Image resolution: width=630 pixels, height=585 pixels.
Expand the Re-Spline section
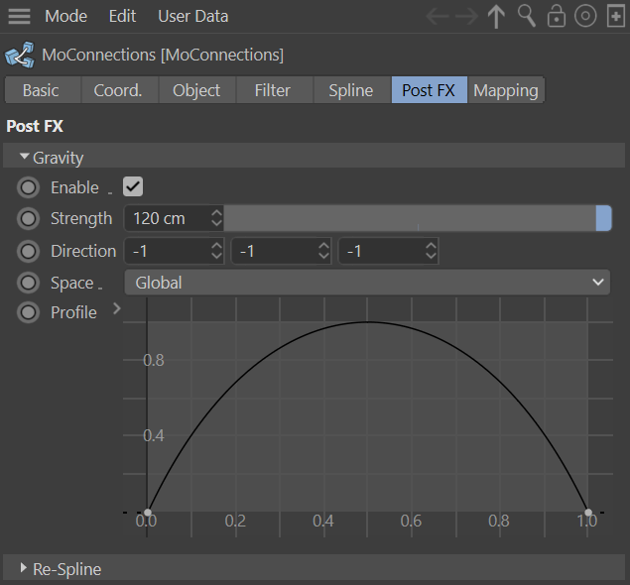pos(25,568)
